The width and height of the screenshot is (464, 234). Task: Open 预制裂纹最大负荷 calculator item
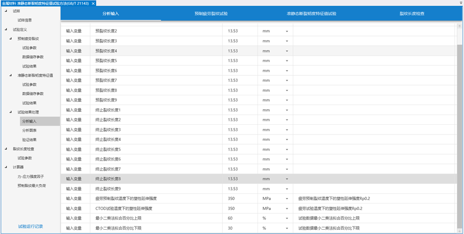point(32,185)
